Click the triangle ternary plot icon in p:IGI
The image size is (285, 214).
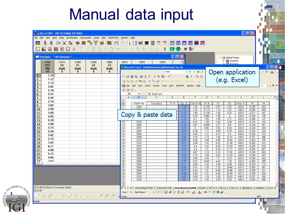click(x=50, y=49)
